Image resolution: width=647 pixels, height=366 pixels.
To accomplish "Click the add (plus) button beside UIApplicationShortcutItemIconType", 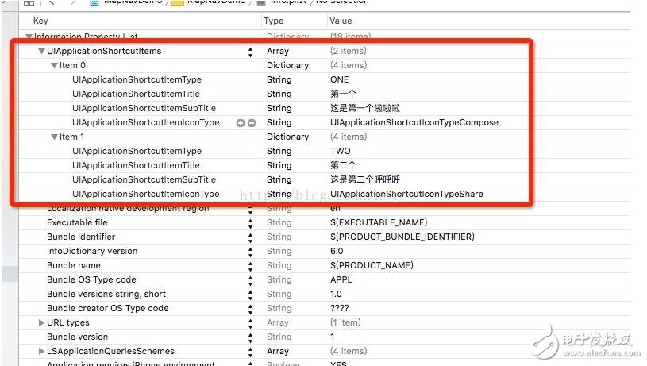I will point(241,123).
